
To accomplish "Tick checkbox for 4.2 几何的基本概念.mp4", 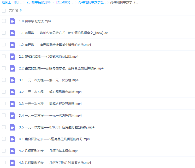I will click(x=4, y=151).
